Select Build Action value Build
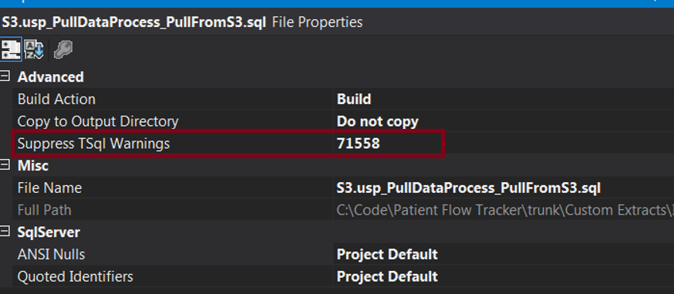This screenshot has height=294, width=674. (x=504, y=99)
